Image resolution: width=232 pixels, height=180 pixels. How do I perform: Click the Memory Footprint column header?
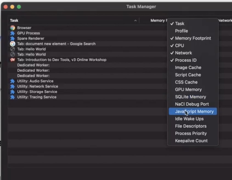tap(153, 20)
